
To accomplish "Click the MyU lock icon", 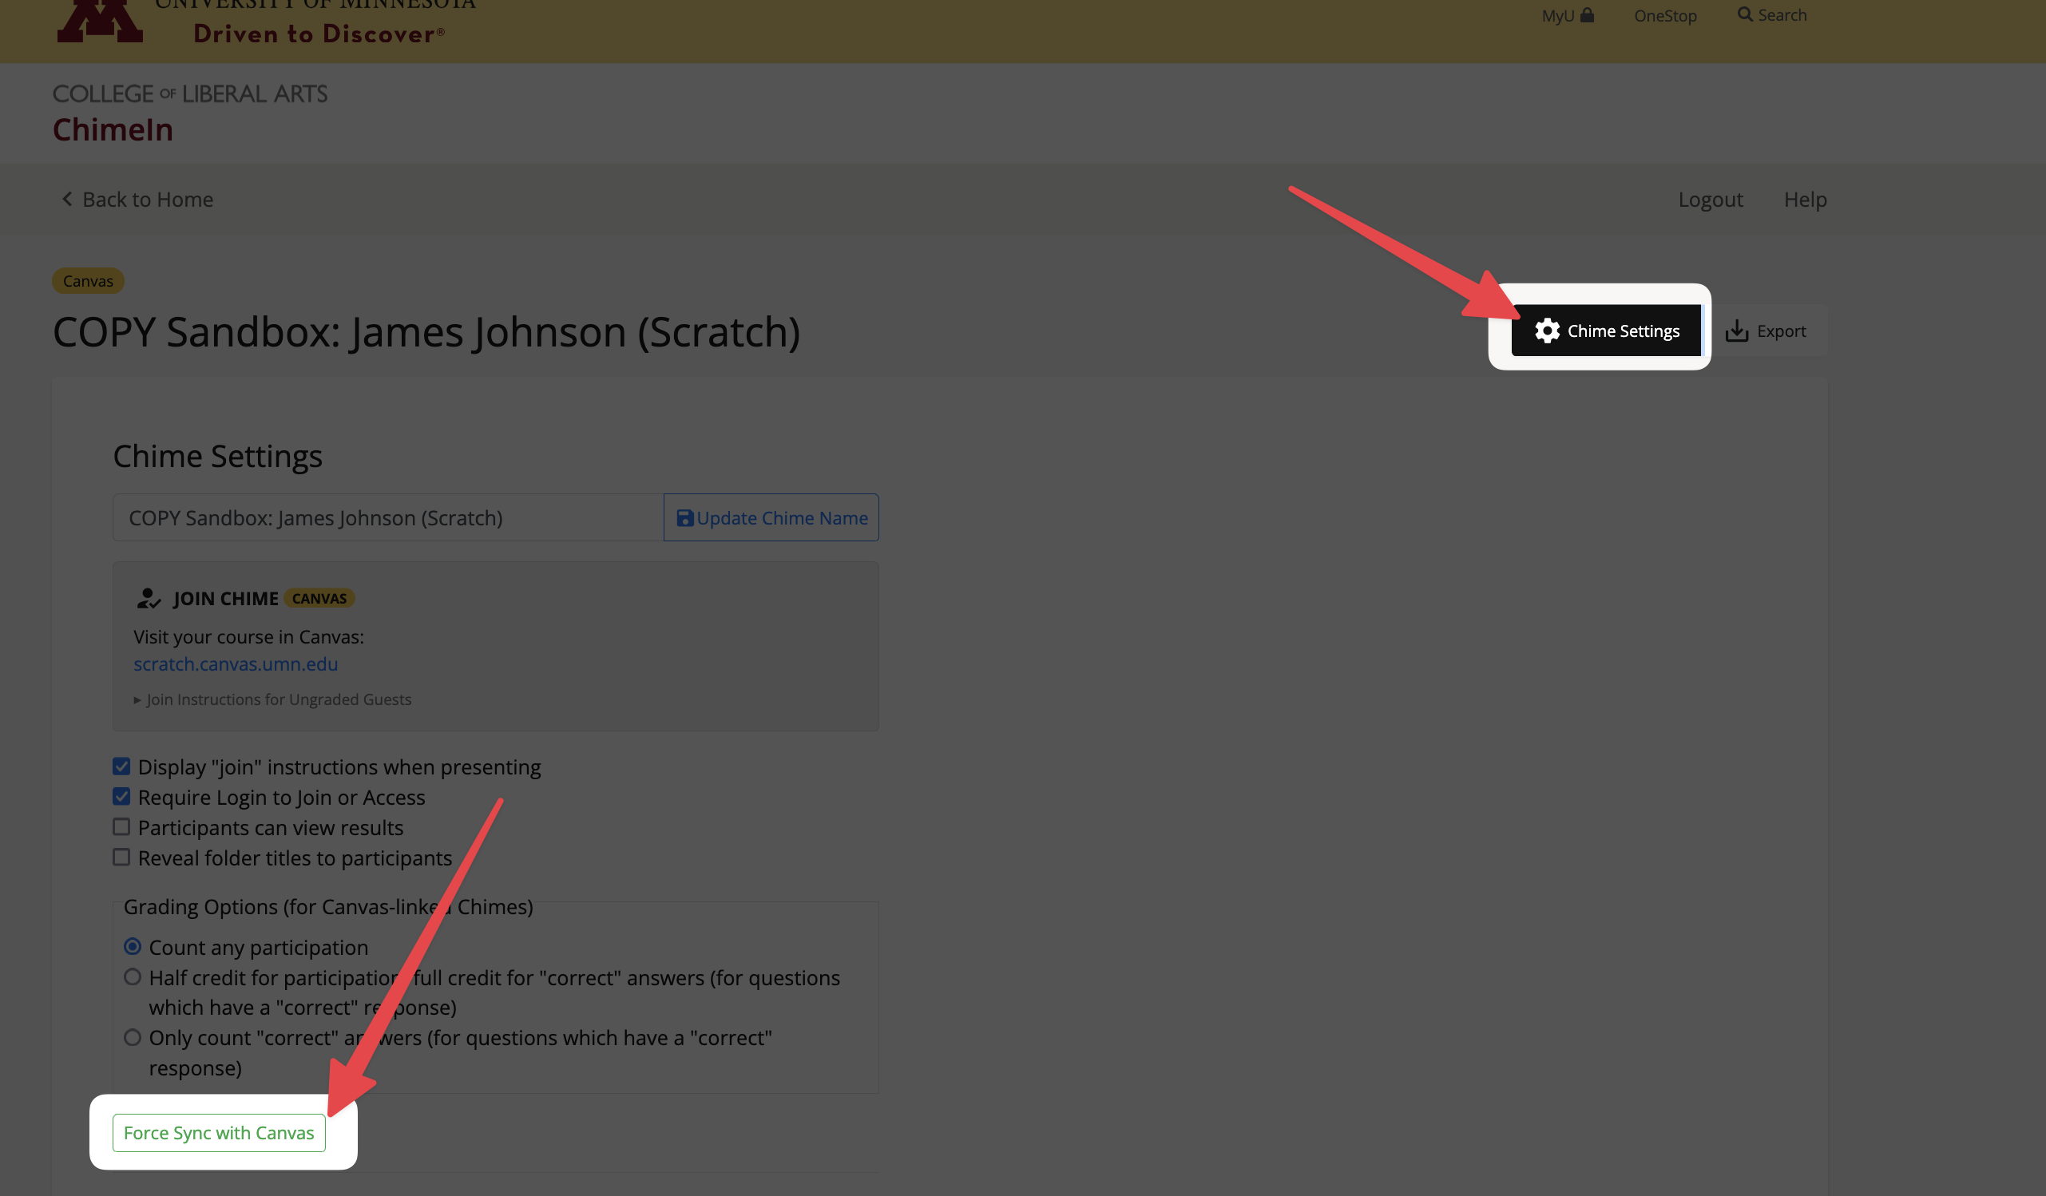I will coord(1588,15).
